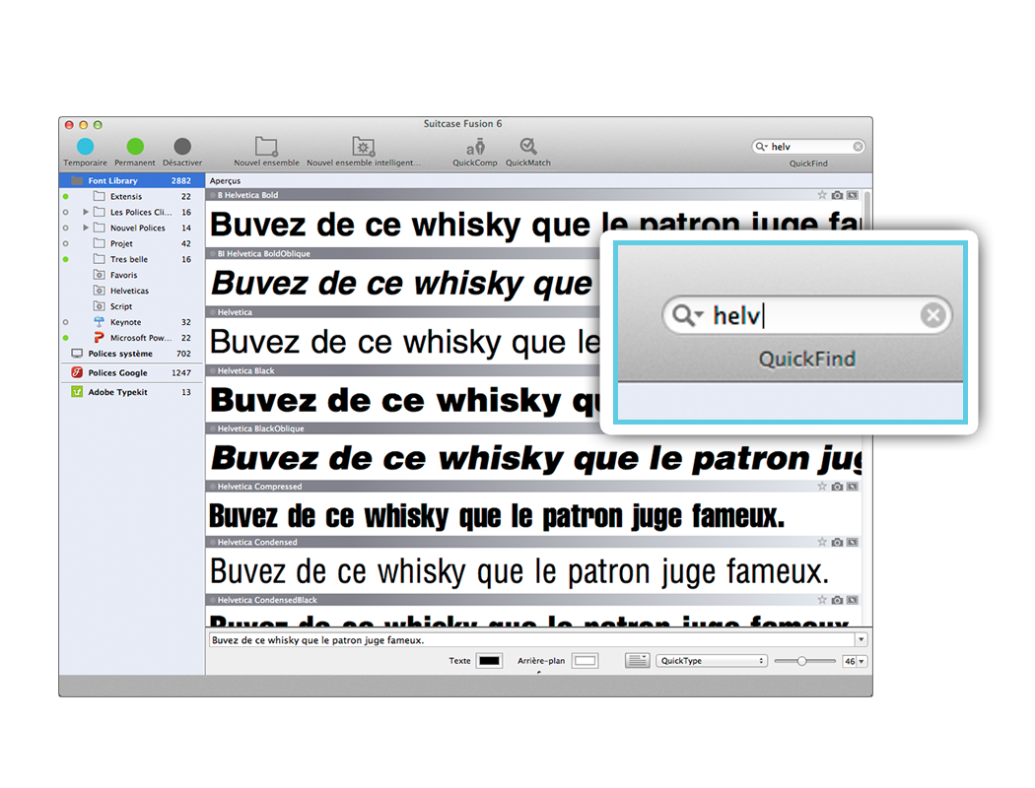Click the Polices système monitor icon

(77, 354)
